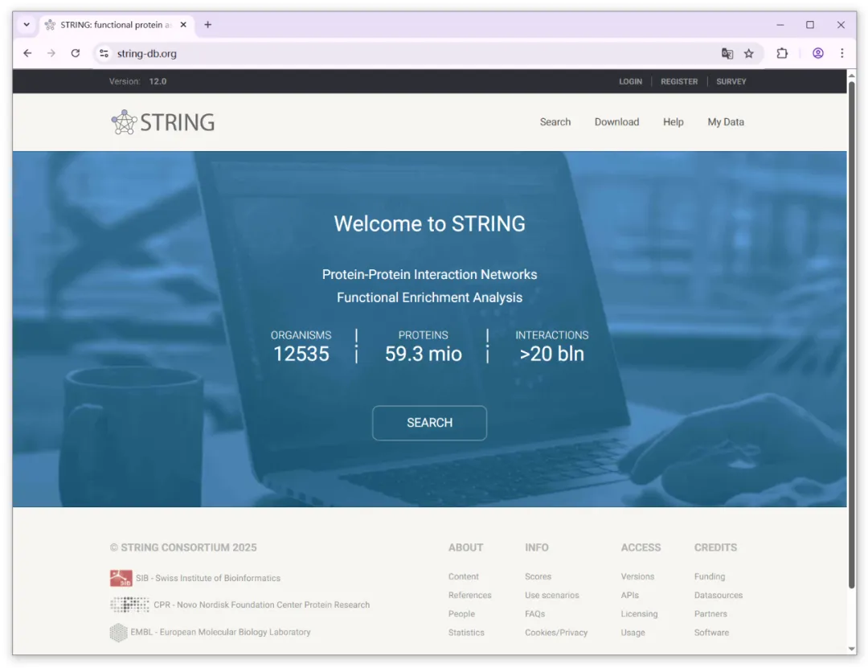Select the STRING functional protein tab
This screenshot has height=668, width=868.
(117, 24)
